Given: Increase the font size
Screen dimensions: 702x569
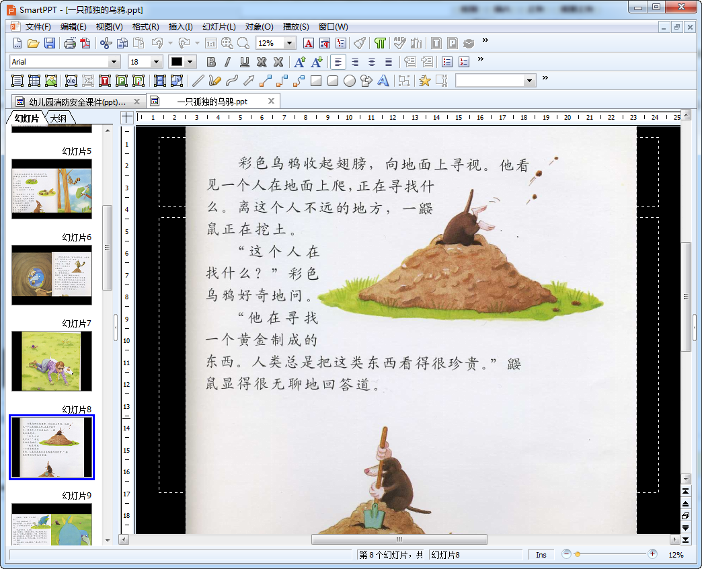Looking at the screenshot, I should click(x=300, y=63).
